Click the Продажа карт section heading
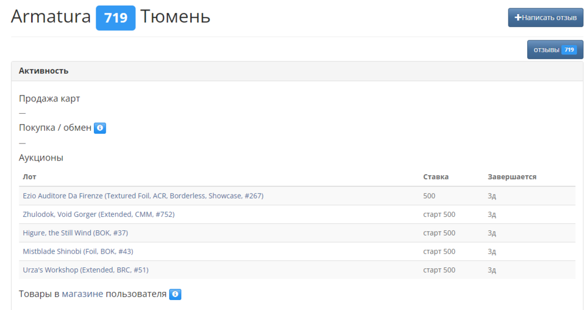The height and width of the screenshot is (310, 587). tap(49, 98)
